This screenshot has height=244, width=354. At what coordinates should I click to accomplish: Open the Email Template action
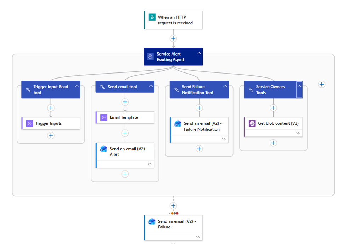click(x=125, y=117)
